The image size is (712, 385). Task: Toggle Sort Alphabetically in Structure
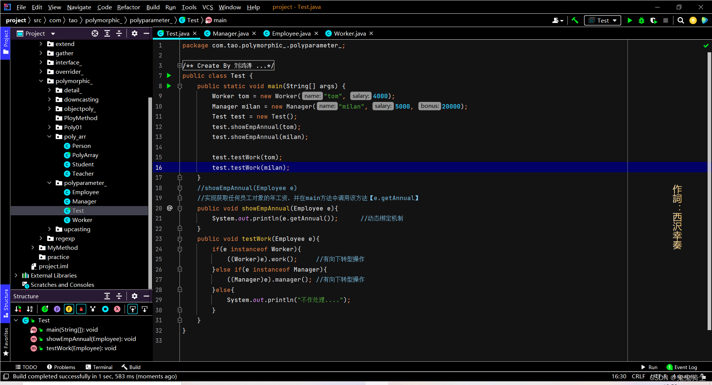pos(30,309)
